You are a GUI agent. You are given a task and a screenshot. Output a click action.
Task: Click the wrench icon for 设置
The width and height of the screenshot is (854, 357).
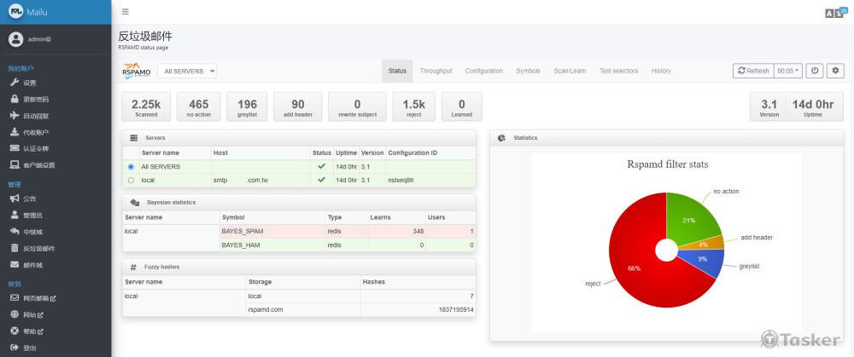click(x=15, y=83)
